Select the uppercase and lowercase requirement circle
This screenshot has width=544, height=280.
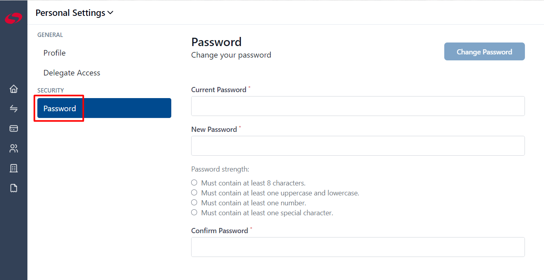pyautogui.click(x=194, y=193)
